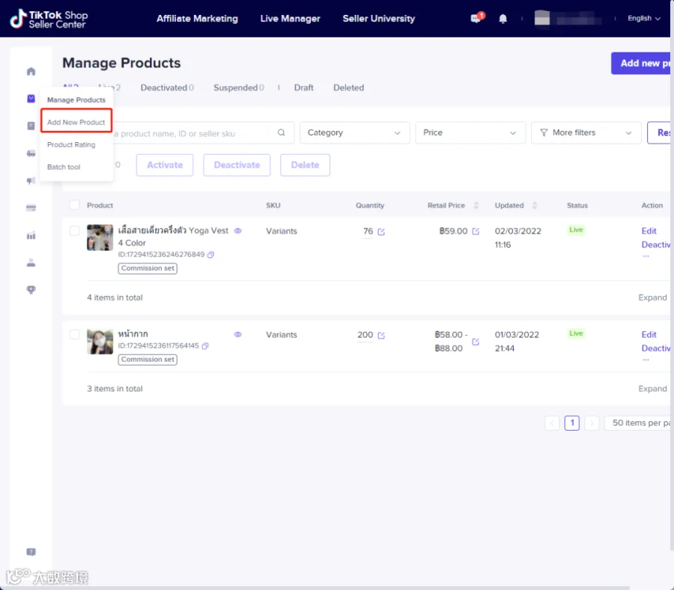Switch to the Draft tab
The width and height of the screenshot is (674, 590).
(x=303, y=87)
